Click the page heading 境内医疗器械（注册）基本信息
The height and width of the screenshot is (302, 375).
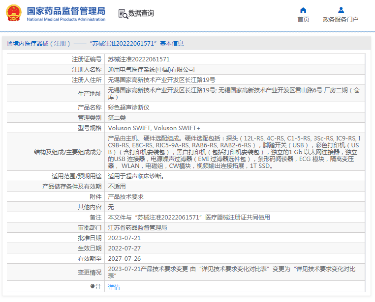coord(98,43)
